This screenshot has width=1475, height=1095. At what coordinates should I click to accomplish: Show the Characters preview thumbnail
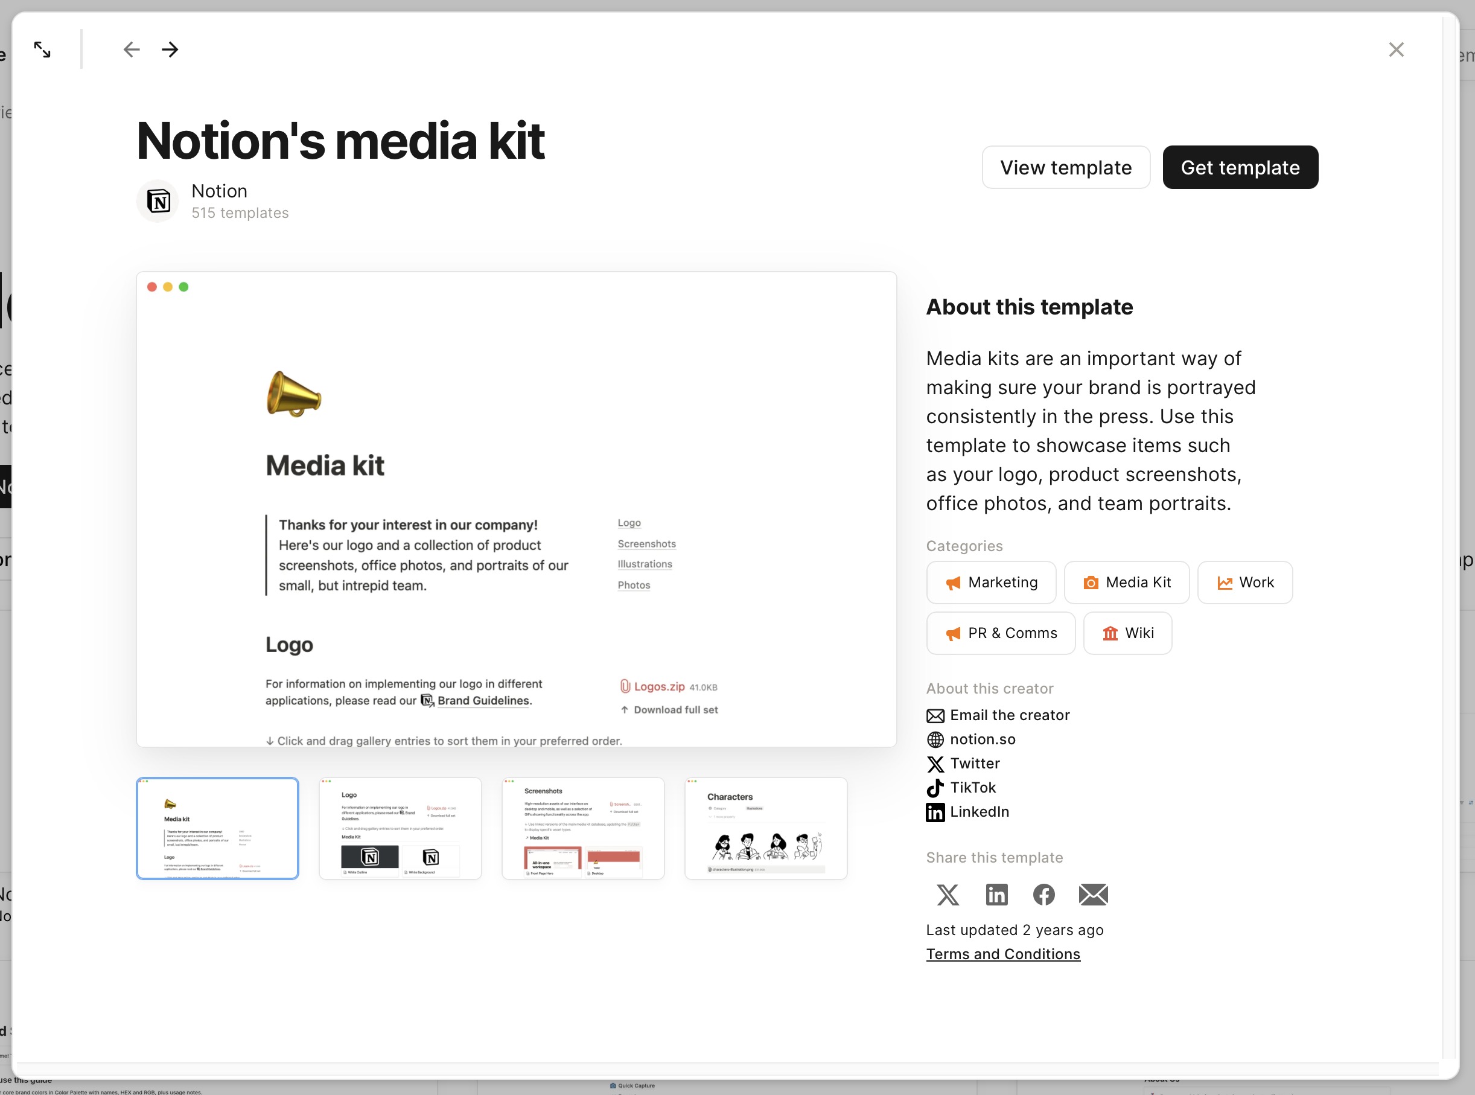[765, 829]
